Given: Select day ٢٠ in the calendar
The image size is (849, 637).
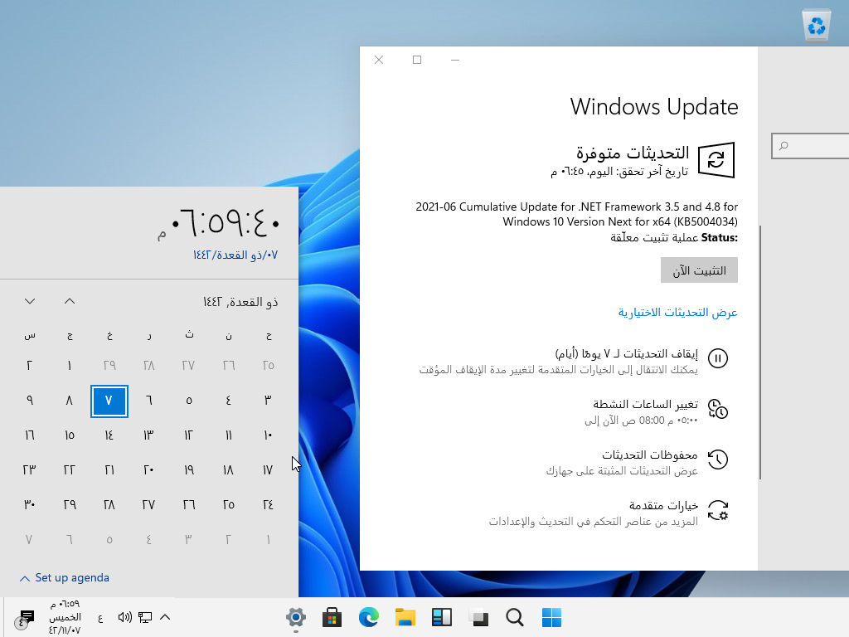Looking at the screenshot, I should [149, 470].
